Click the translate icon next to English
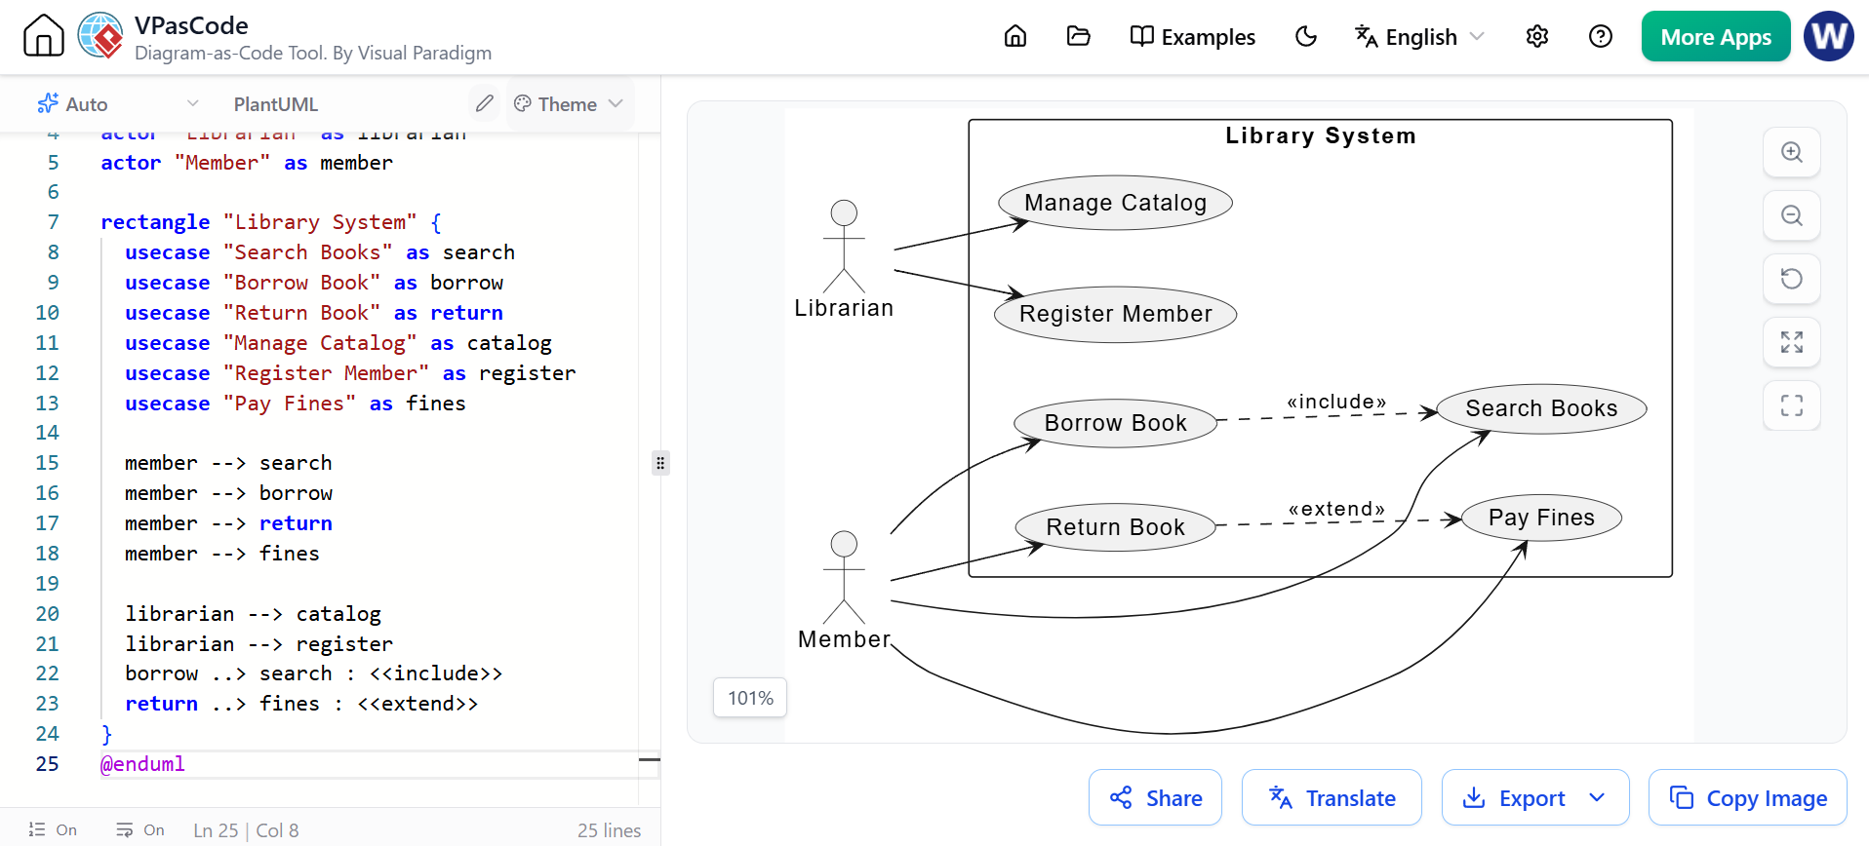This screenshot has height=846, width=1869. [1366, 36]
